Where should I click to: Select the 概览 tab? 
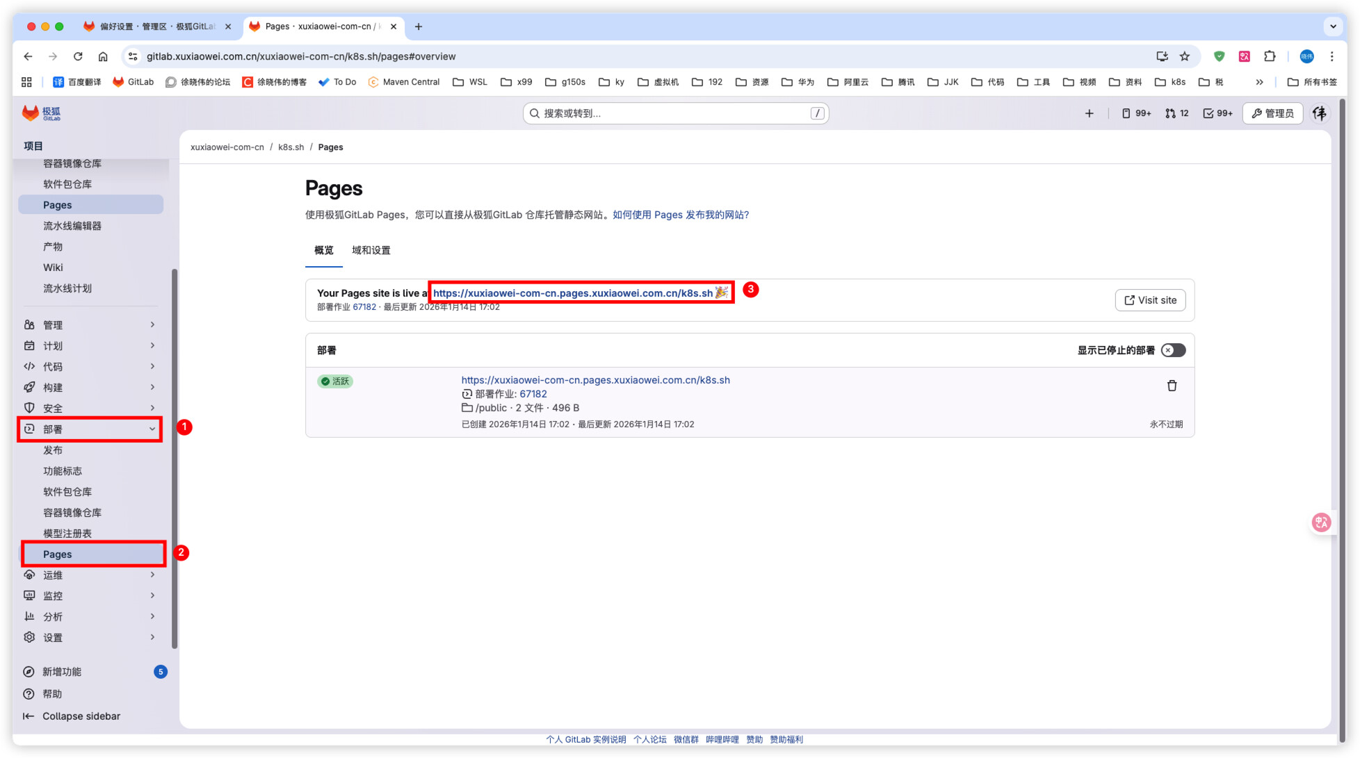(x=323, y=250)
